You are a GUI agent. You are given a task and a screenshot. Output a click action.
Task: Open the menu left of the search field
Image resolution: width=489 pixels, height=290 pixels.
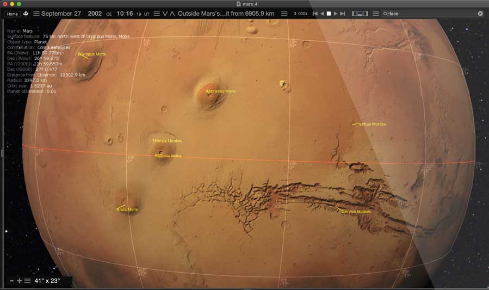375,14
